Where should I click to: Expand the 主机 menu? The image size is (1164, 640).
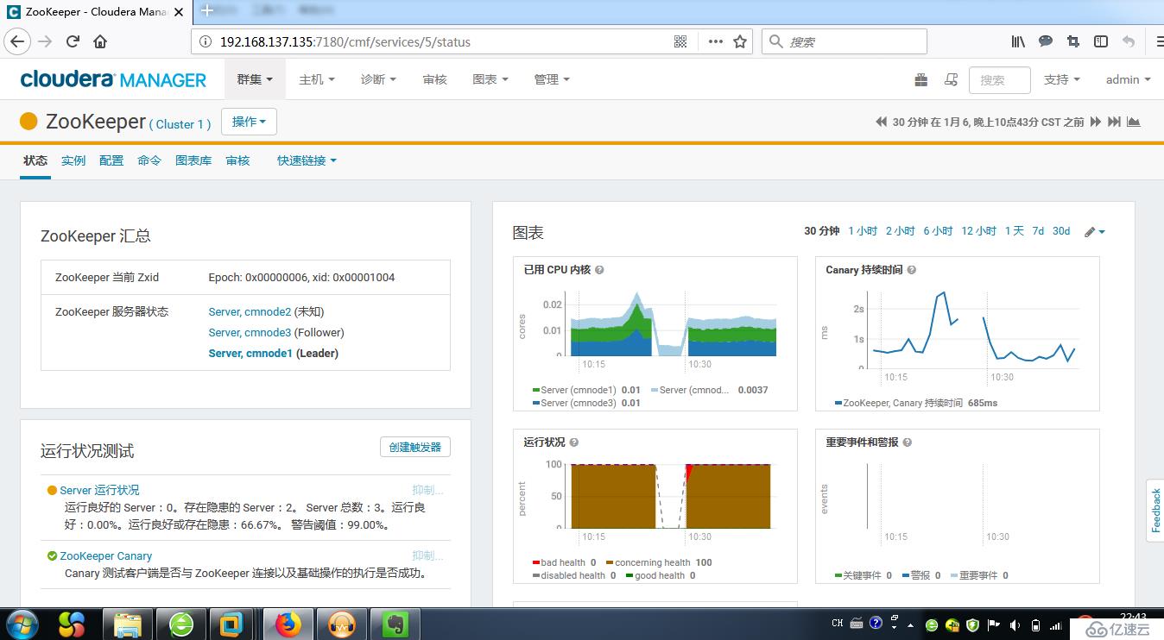pyautogui.click(x=317, y=79)
